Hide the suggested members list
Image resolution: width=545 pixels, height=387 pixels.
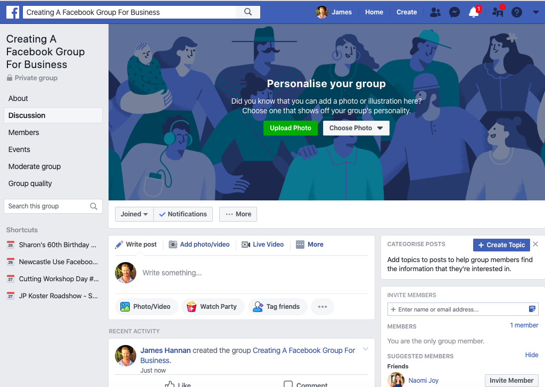(532, 355)
